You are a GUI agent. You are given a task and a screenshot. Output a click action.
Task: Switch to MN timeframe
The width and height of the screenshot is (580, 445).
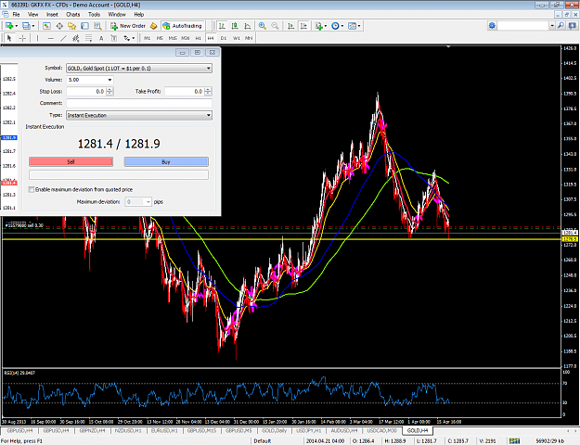249,38
